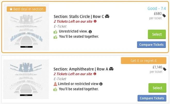
Task: Click price tag icon beside £680
Action: [x=164, y=16]
